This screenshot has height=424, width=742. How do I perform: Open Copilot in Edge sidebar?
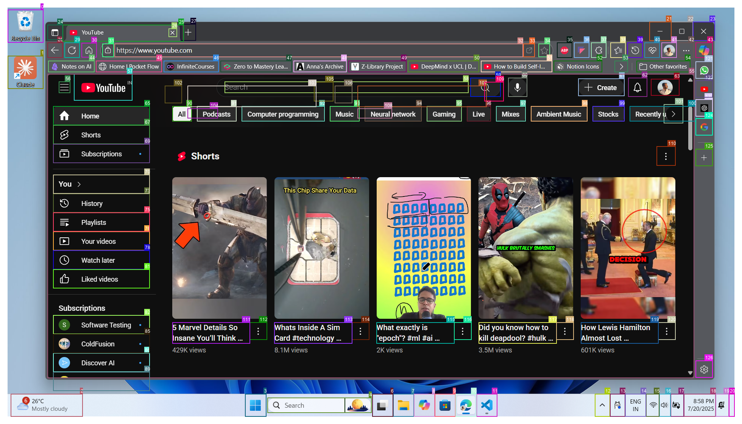(x=704, y=50)
